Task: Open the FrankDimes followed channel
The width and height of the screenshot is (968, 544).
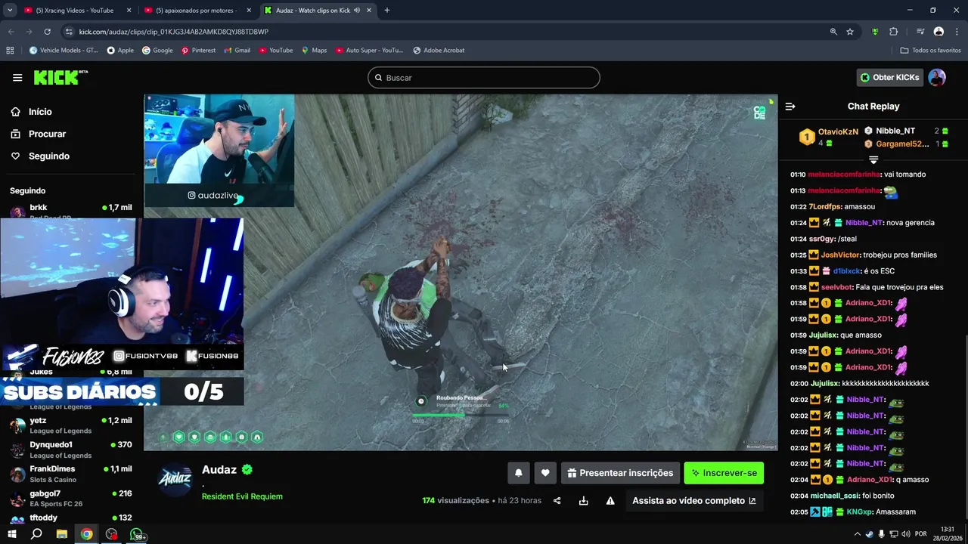Action: point(72,474)
